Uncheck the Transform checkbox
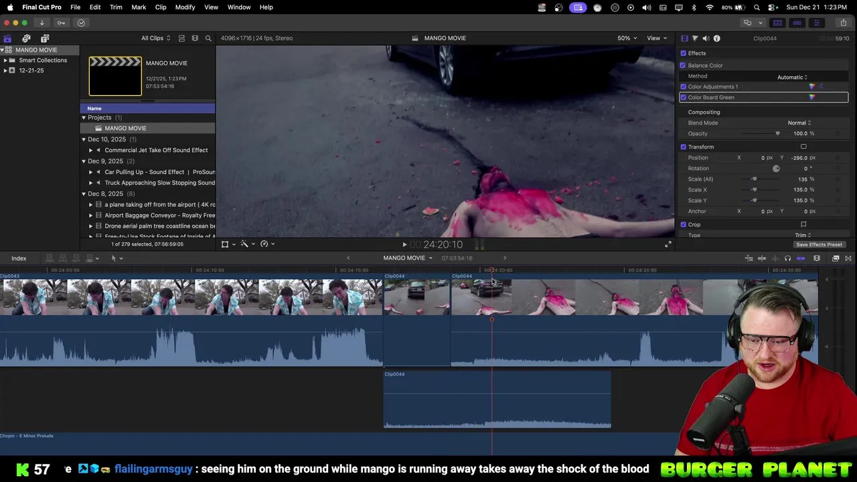This screenshot has height=482, width=857. pyautogui.click(x=684, y=147)
